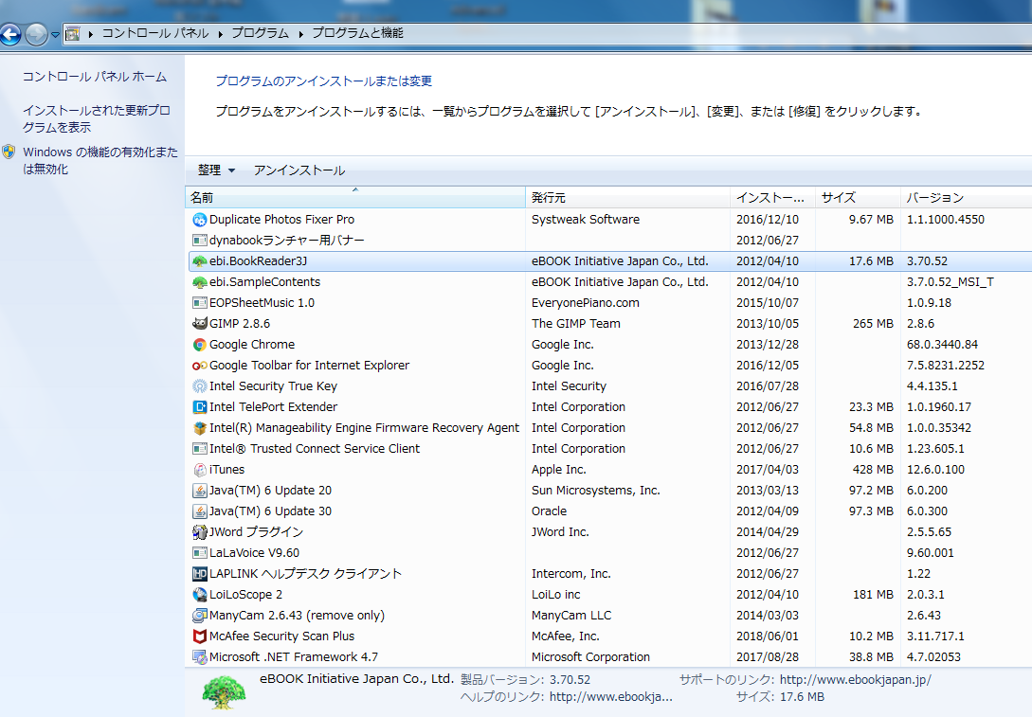Click the GIMP 2.8.6 program icon

199,324
